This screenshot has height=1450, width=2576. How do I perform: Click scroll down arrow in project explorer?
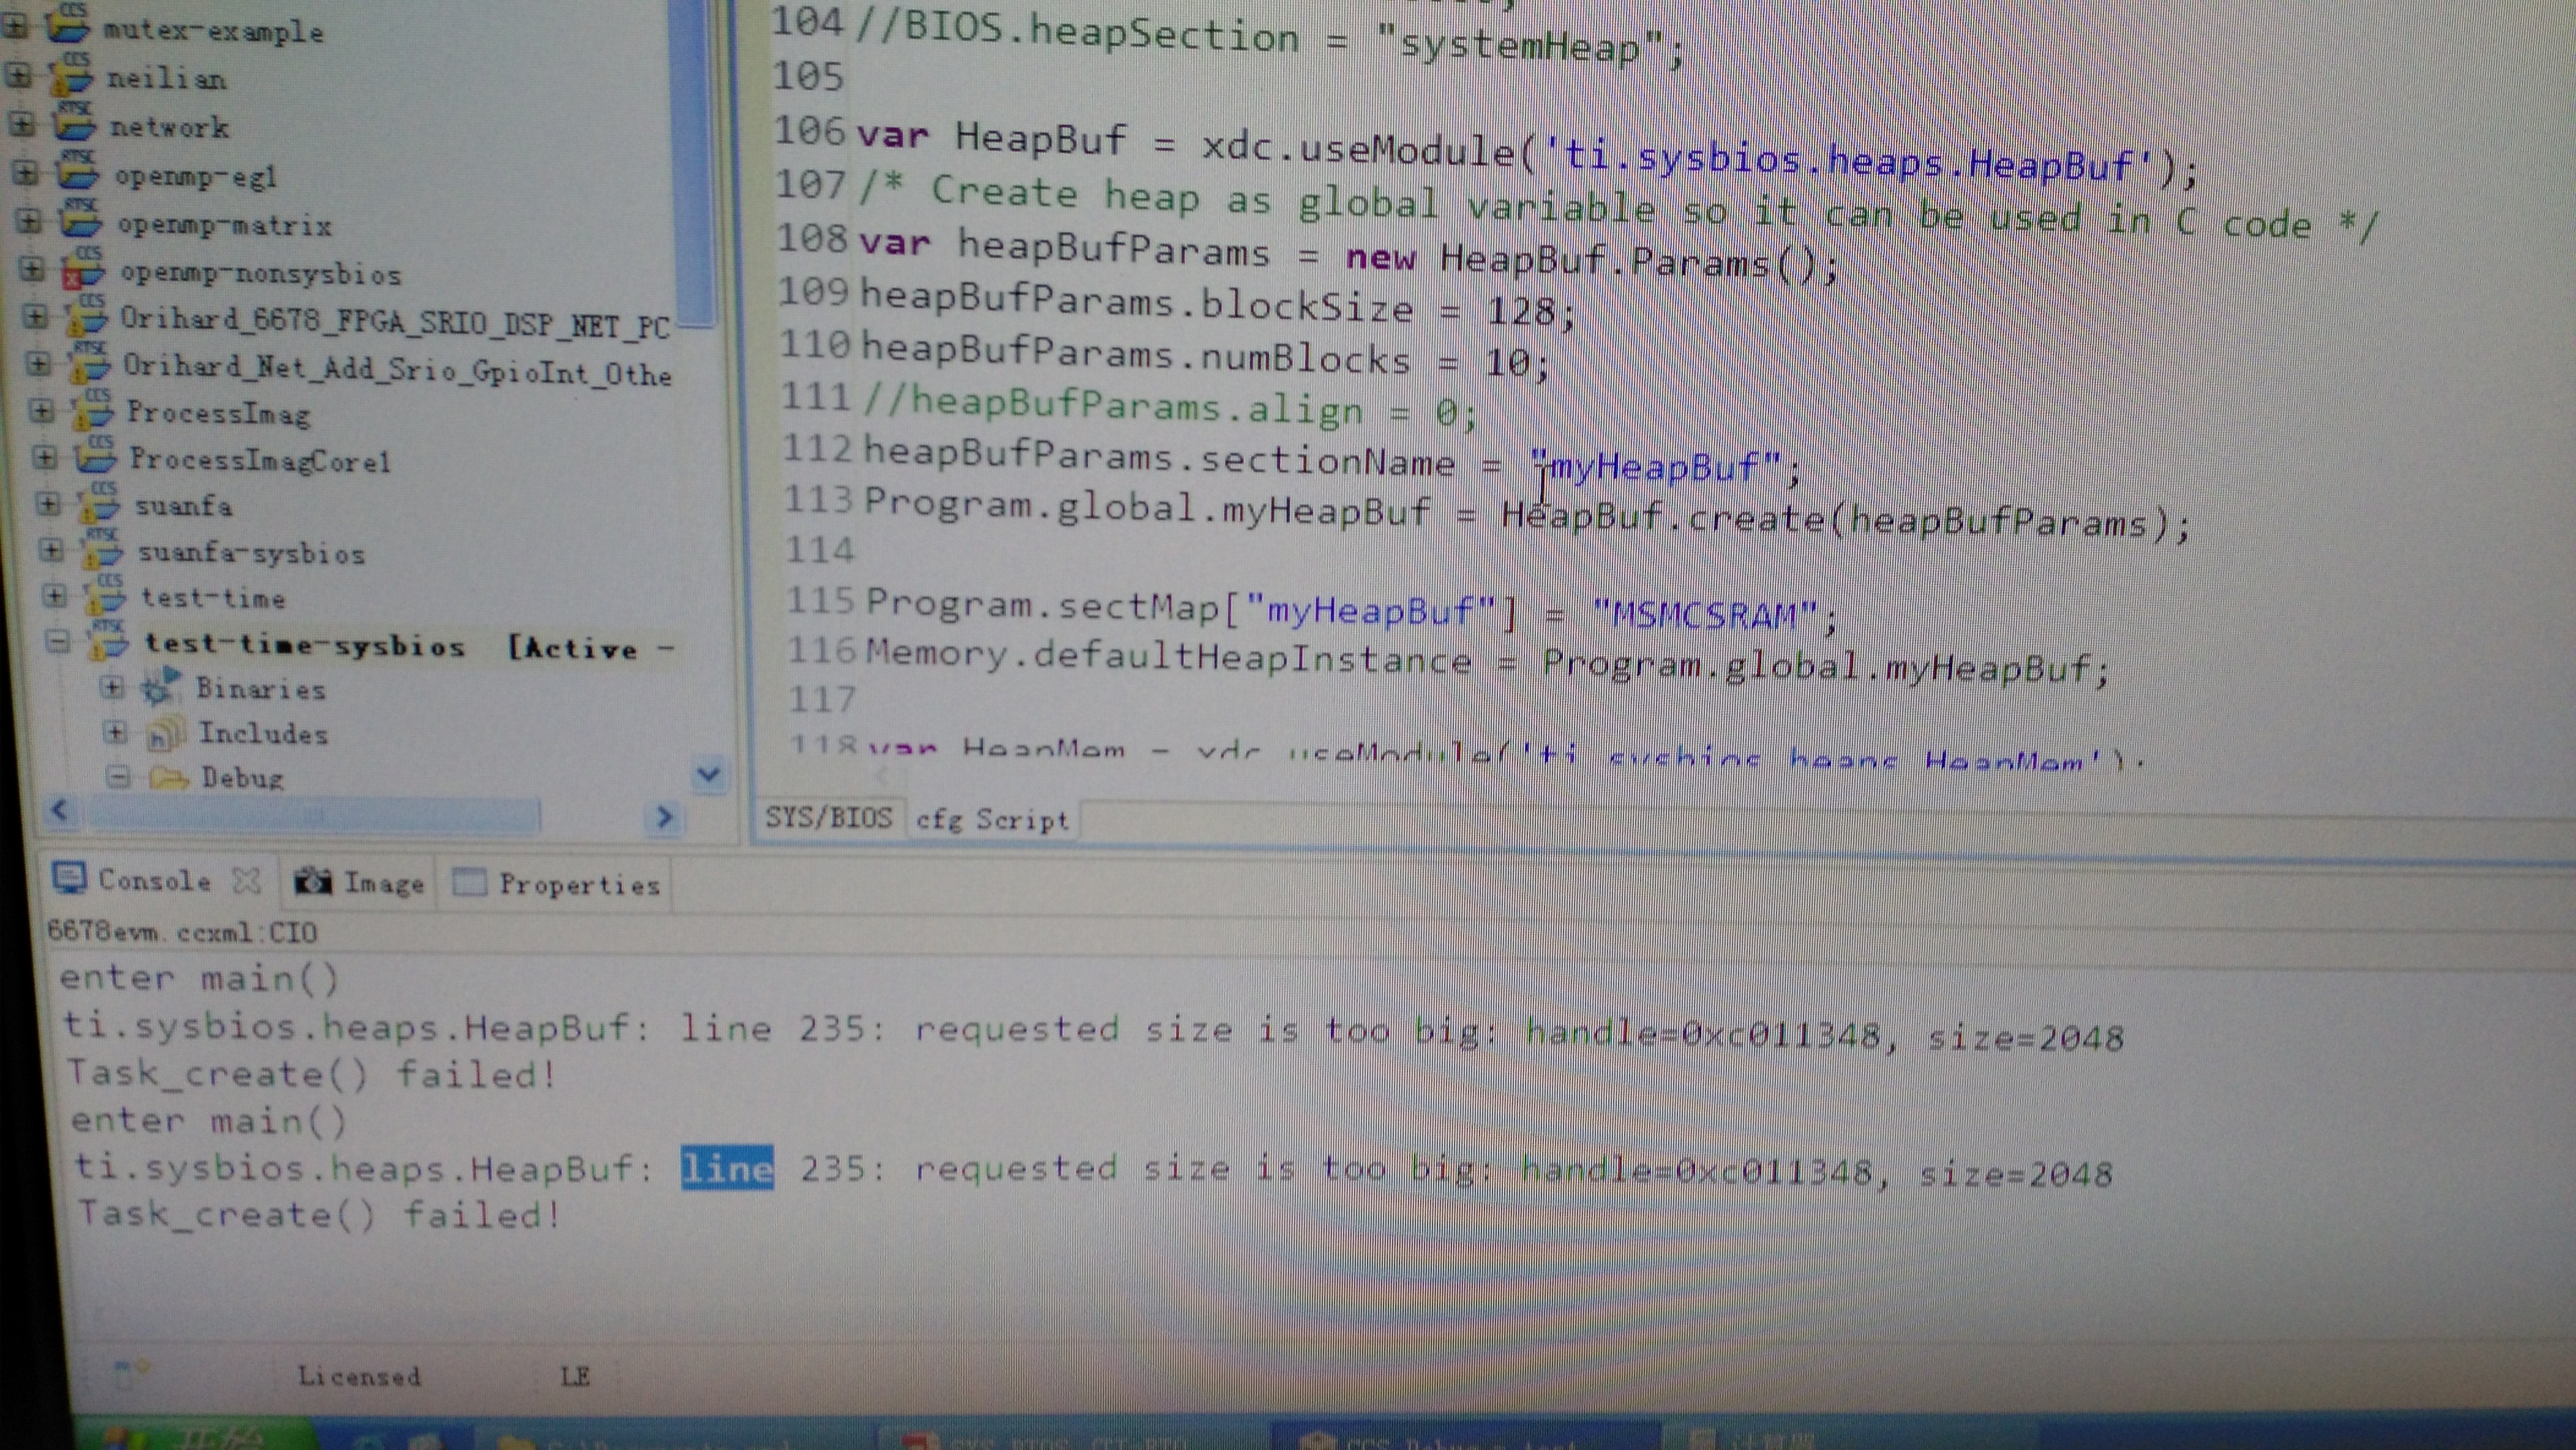pos(709,774)
